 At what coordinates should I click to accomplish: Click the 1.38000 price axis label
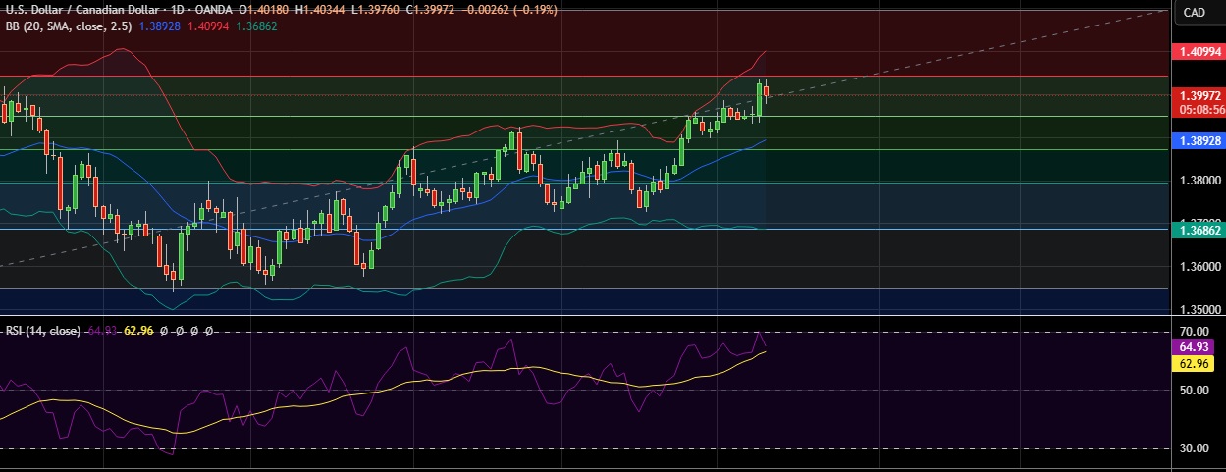pyautogui.click(x=1199, y=181)
